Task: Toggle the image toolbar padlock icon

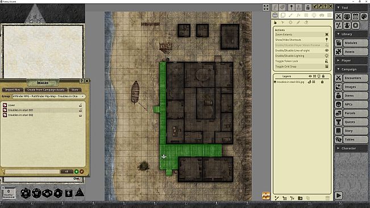Action: coord(307,7)
